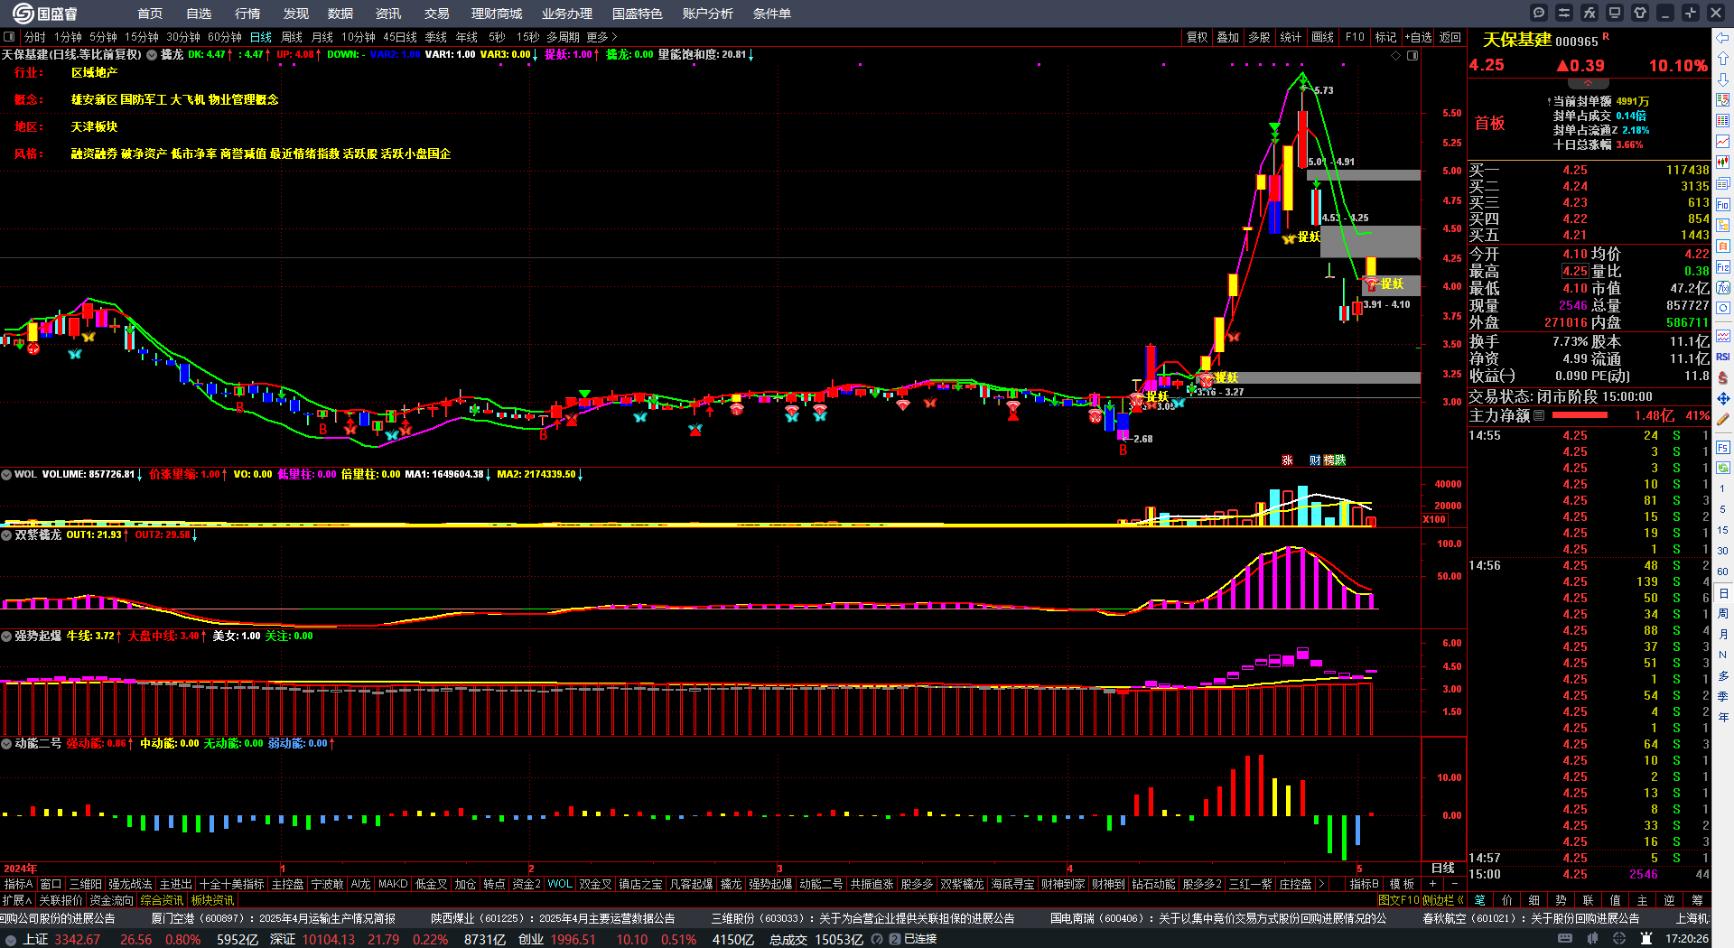This screenshot has width=1734, height=948.
Task: Open the settings sliders icon in title bar
Action: [x=1564, y=13]
